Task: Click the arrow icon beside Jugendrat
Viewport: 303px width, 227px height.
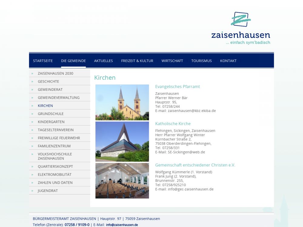Action: pos(32,191)
